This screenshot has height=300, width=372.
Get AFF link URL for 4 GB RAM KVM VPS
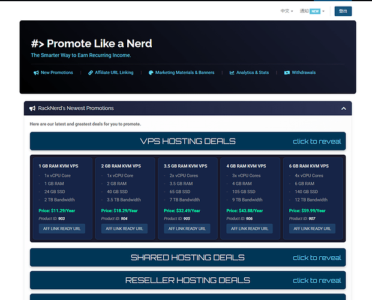tap(250, 229)
